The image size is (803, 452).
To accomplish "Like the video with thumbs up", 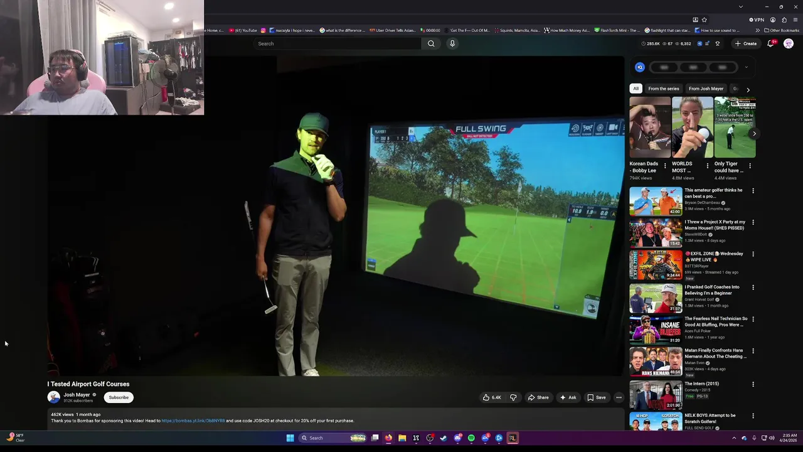I will [491, 397].
